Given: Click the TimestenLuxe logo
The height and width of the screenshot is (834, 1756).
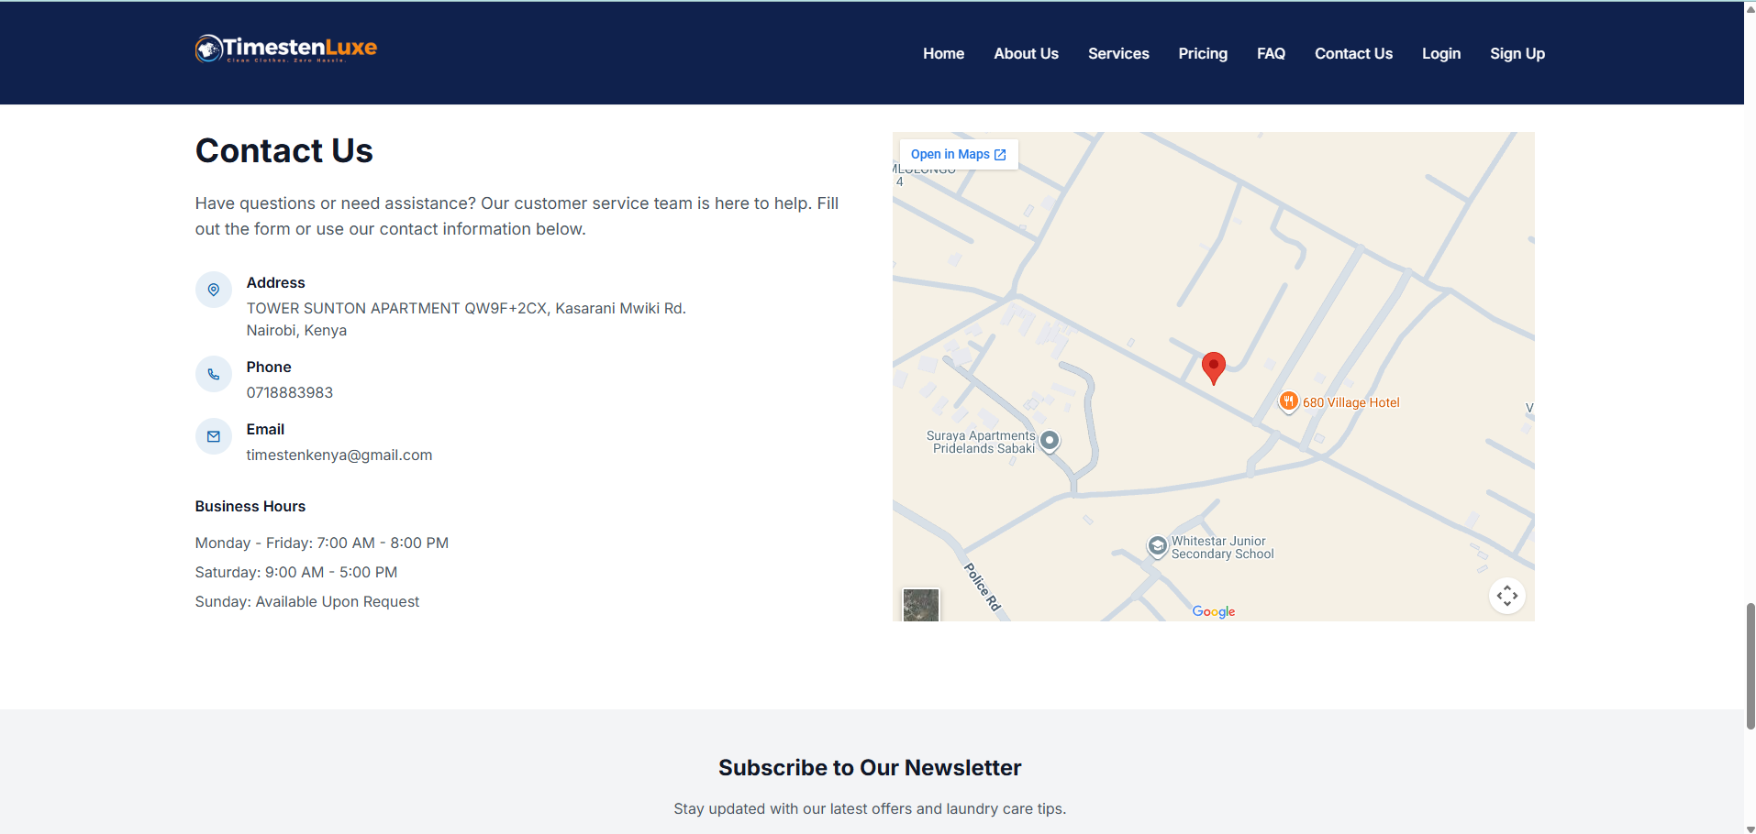Looking at the screenshot, I should click(286, 49).
